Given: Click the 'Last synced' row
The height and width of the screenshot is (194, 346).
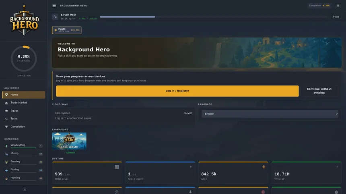Looking at the screenshot, I should [124, 113].
